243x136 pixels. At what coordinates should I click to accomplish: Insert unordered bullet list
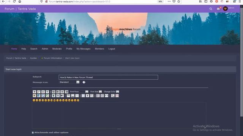tap(98, 96)
